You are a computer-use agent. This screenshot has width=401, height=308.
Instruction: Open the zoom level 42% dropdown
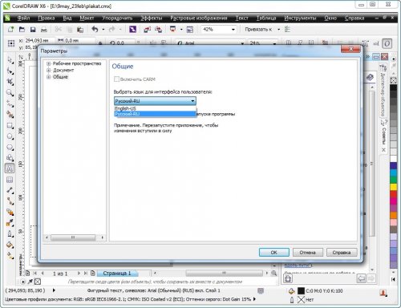[233, 30]
